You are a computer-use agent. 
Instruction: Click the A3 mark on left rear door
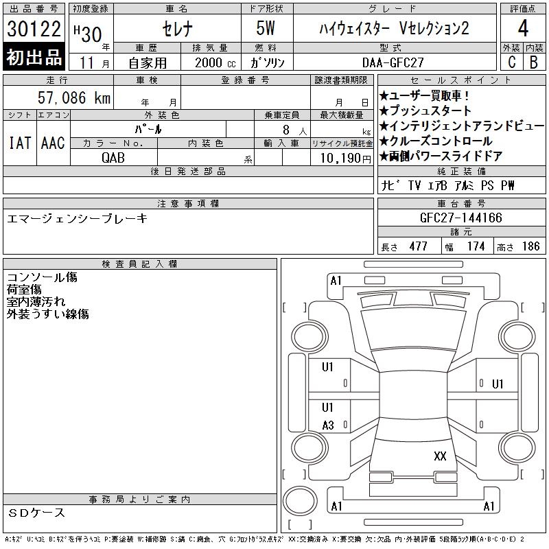[x=328, y=425]
